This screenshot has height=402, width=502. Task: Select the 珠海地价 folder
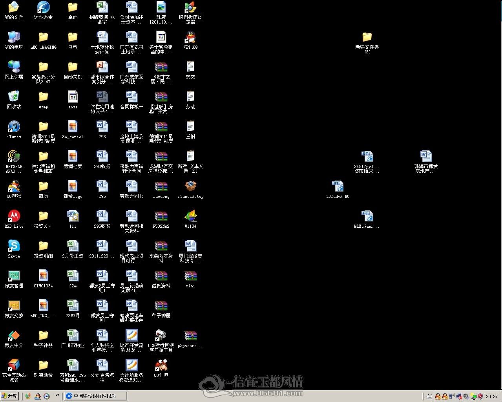tap(43, 368)
